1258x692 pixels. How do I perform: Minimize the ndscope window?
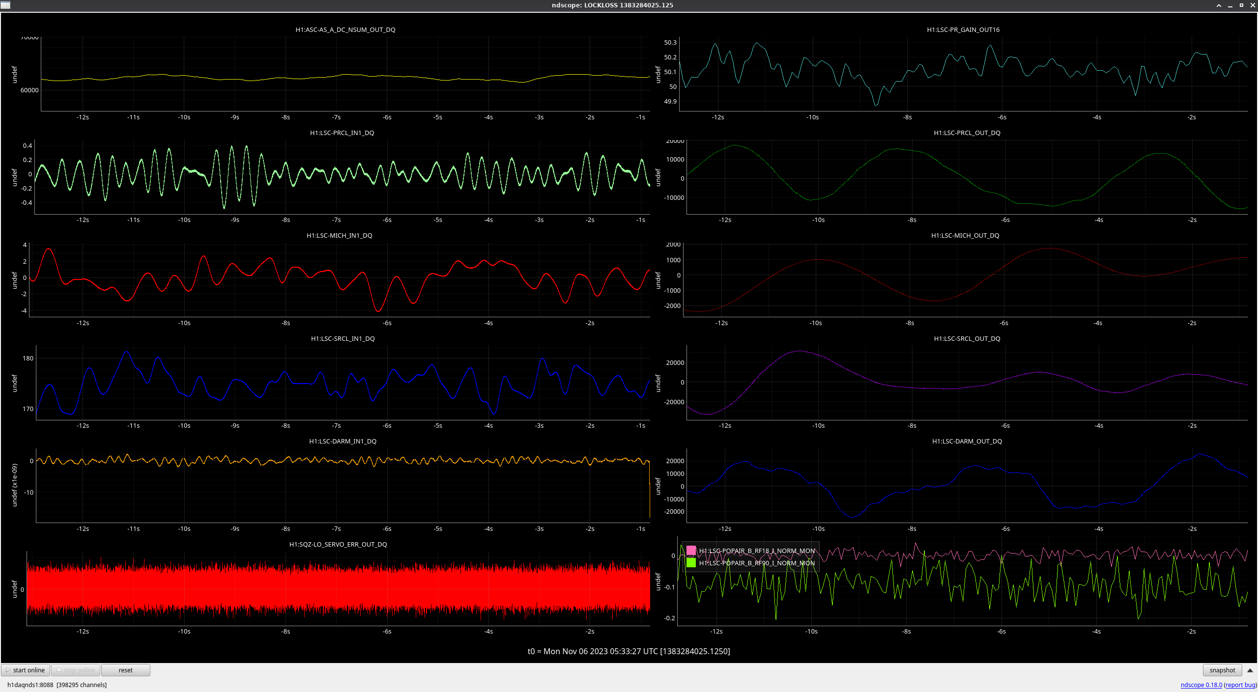[1230, 5]
